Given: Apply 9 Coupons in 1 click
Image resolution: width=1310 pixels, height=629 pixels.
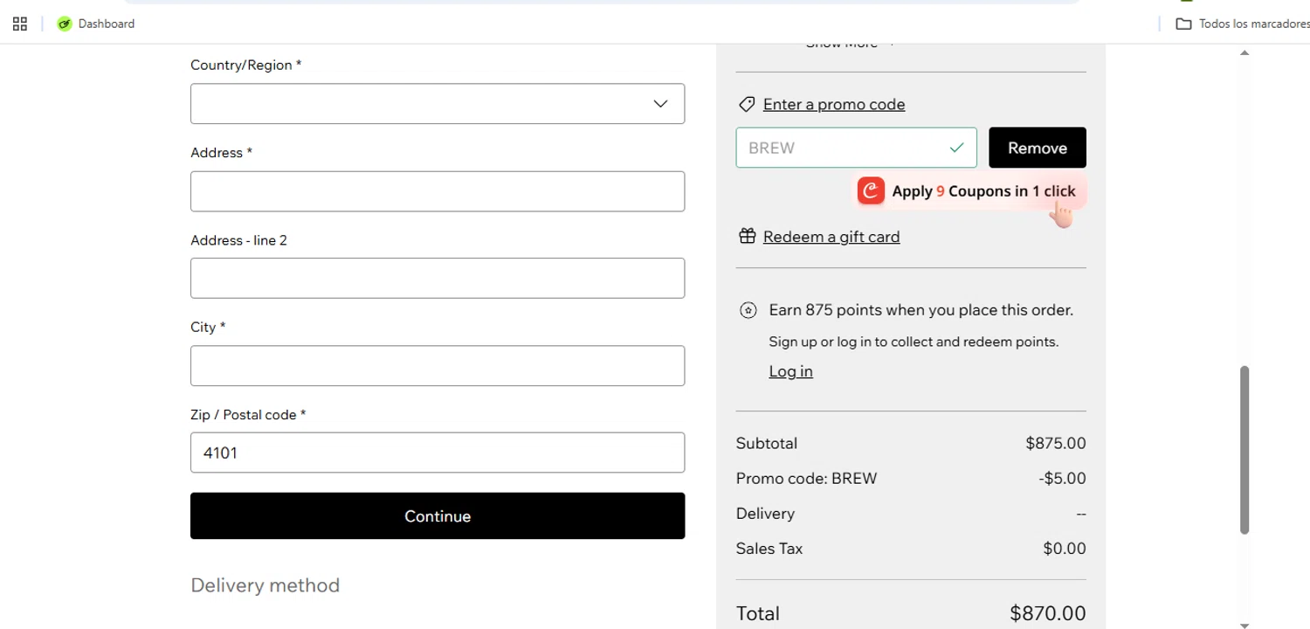Looking at the screenshot, I should [969, 191].
